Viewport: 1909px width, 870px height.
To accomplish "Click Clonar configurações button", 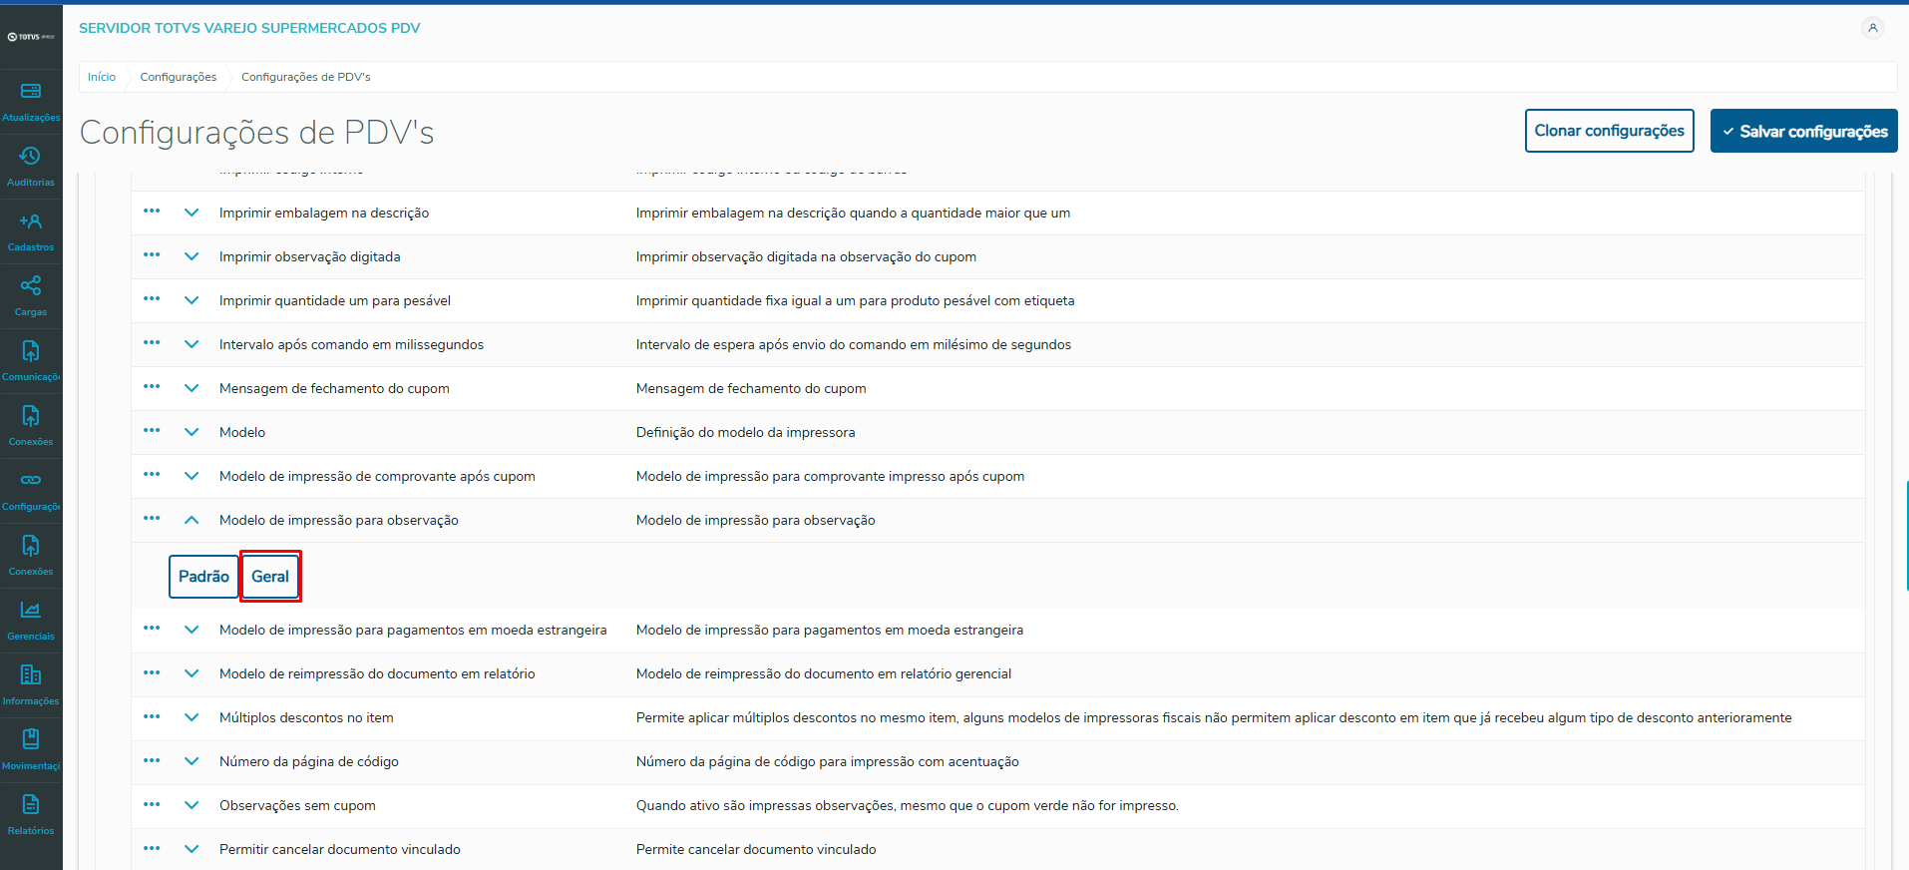I will (x=1609, y=131).
